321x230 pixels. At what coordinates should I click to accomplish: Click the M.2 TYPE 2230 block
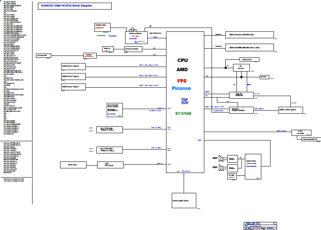pyautogui.click(x=115, y=110)
